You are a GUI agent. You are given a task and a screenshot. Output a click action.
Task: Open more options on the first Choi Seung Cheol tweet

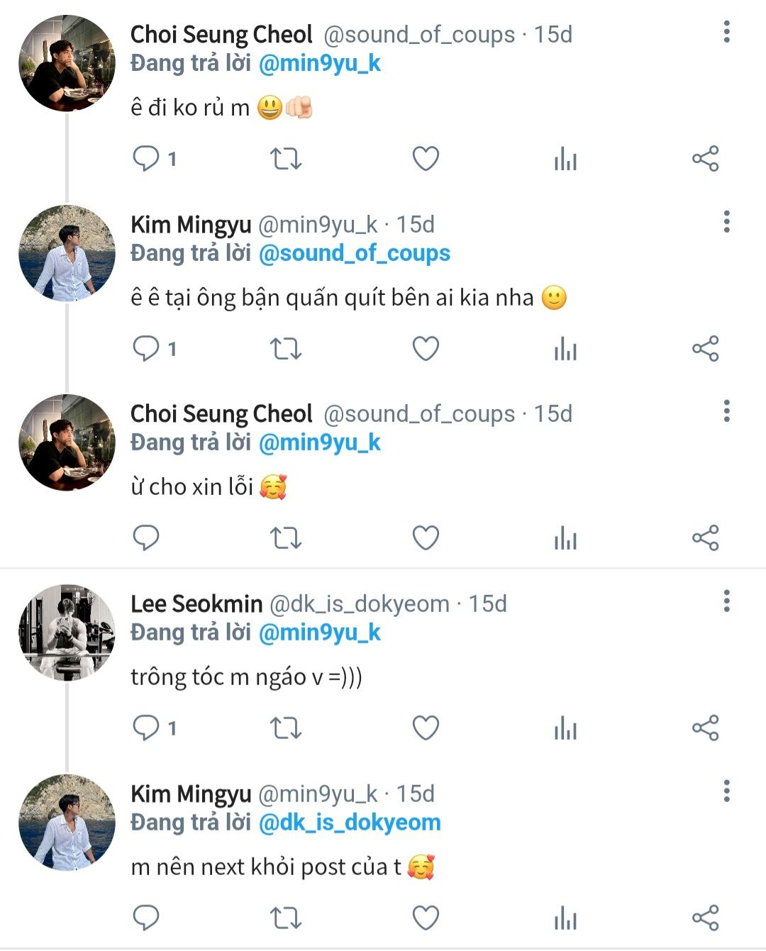[x=726, y=32]
